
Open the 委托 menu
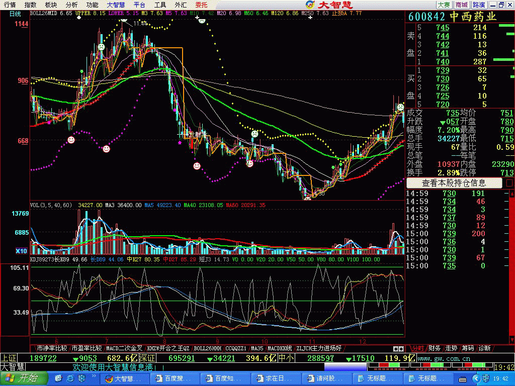201,5
